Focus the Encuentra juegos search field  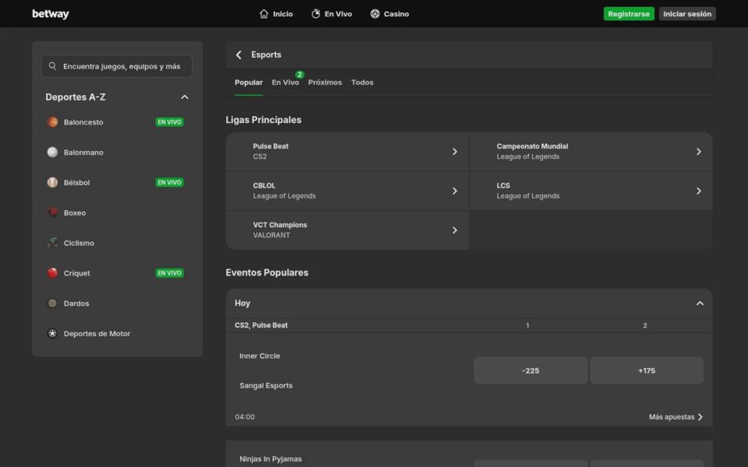point(117,66)
